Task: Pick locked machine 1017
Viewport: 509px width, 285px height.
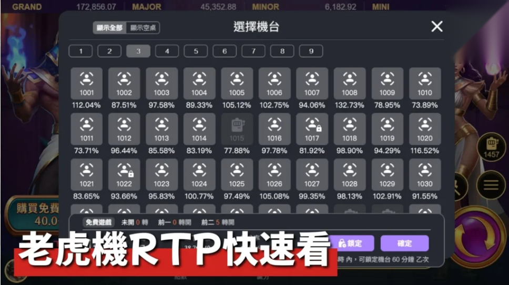Action: coord(312,129)
